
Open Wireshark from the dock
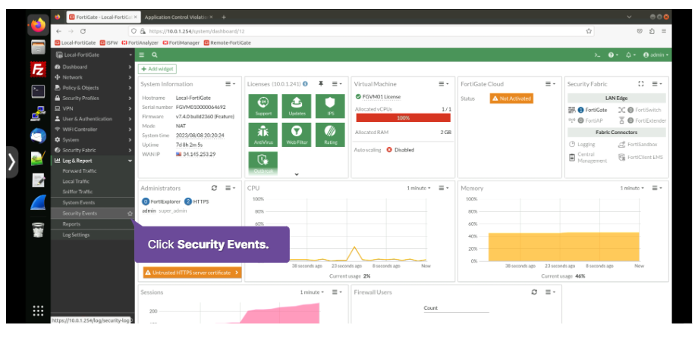pos(38,202)
